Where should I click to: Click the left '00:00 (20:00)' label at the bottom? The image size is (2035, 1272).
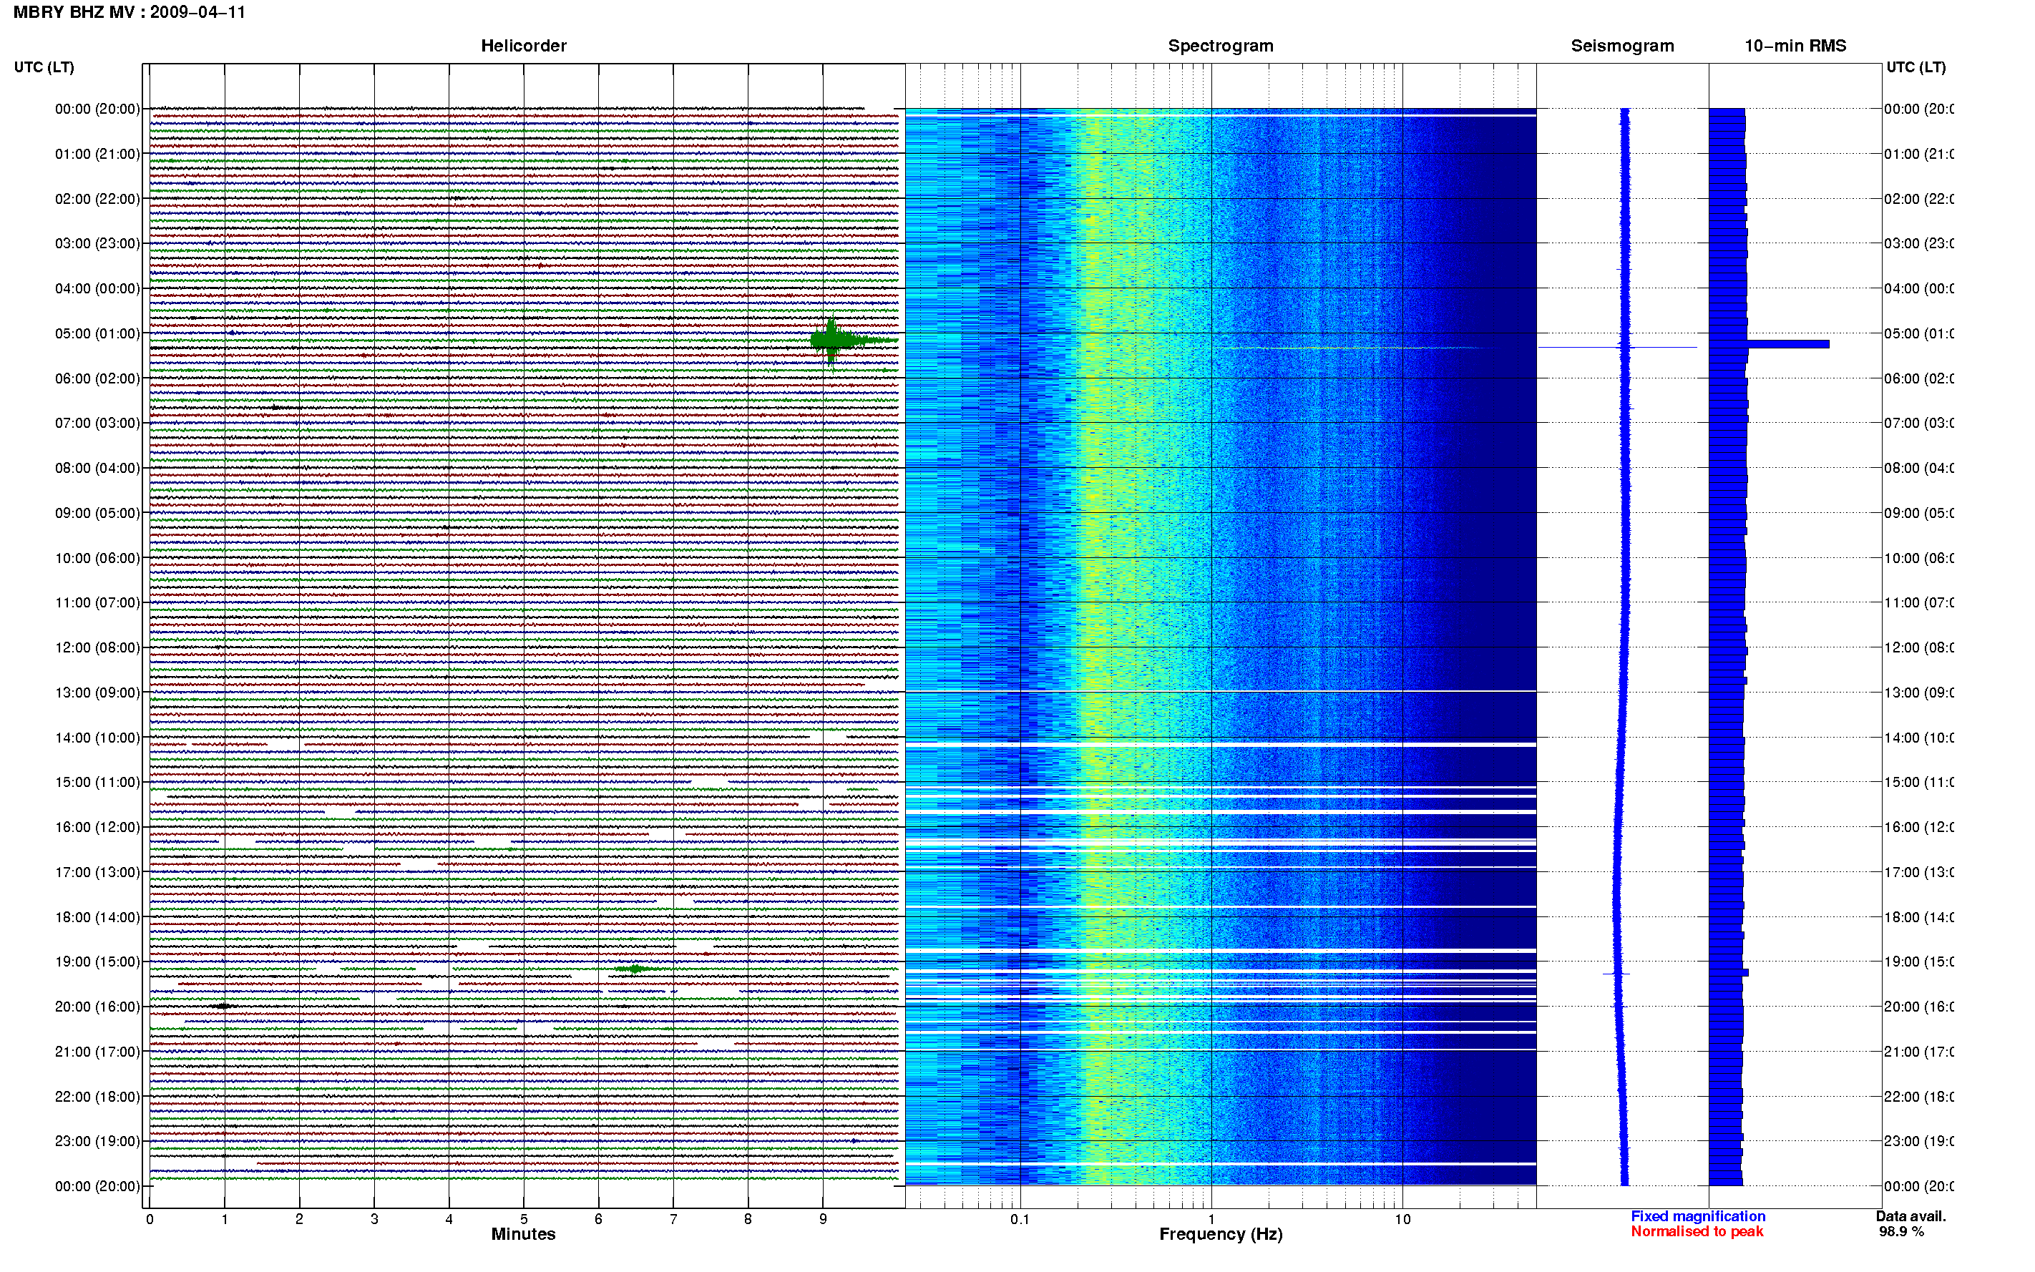[x=97, y=1186]
